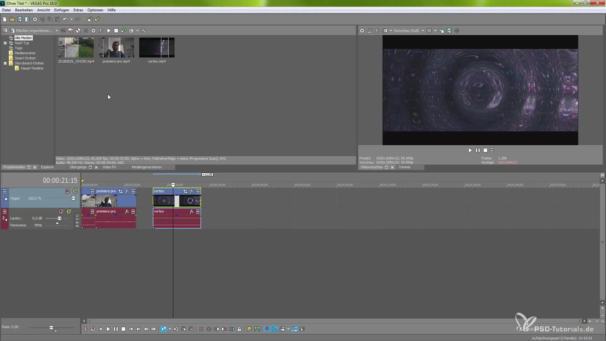Solo audio track 2

click(69, 212)
